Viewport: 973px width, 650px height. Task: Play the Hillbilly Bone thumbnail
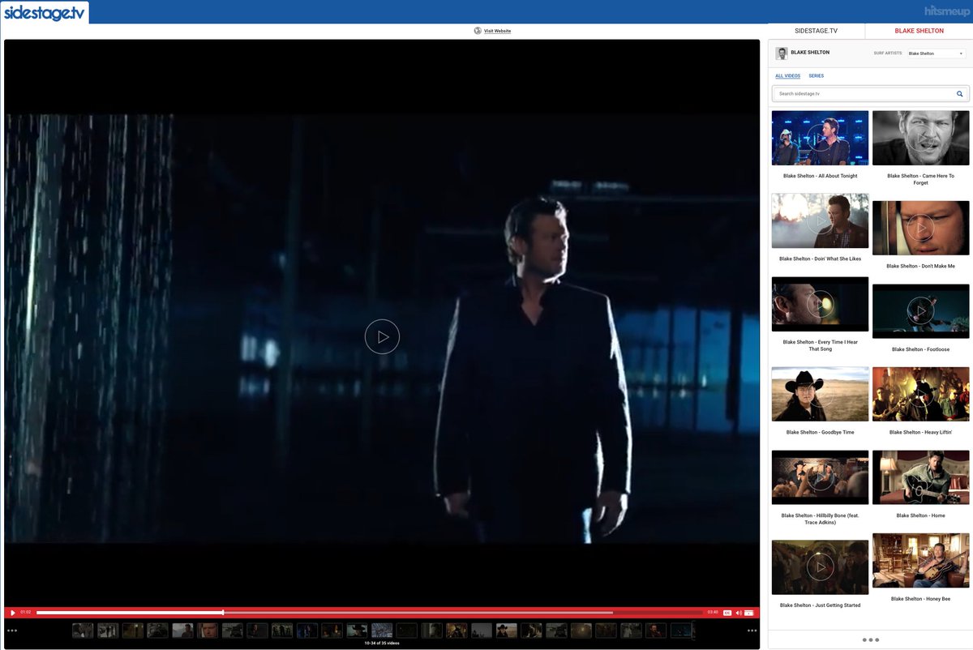(x=820, y=477)
